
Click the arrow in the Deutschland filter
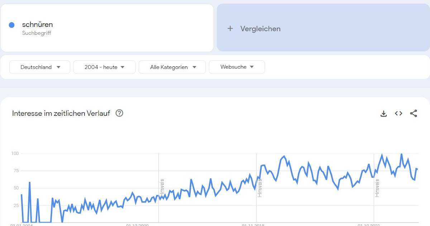point(58,67)
